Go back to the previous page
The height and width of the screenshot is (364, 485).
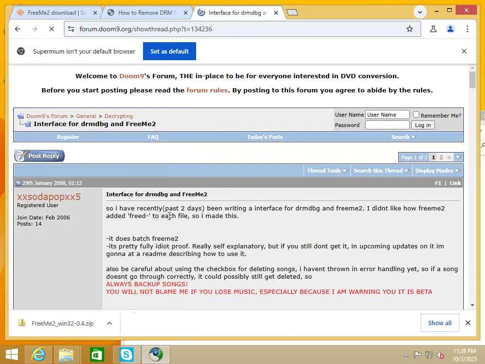[18, 29]
